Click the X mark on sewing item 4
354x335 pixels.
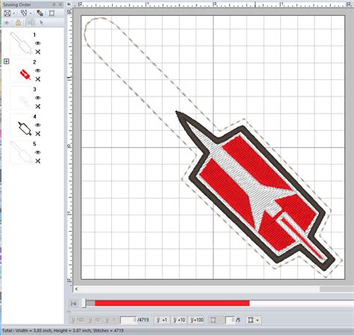click(37, 134)
